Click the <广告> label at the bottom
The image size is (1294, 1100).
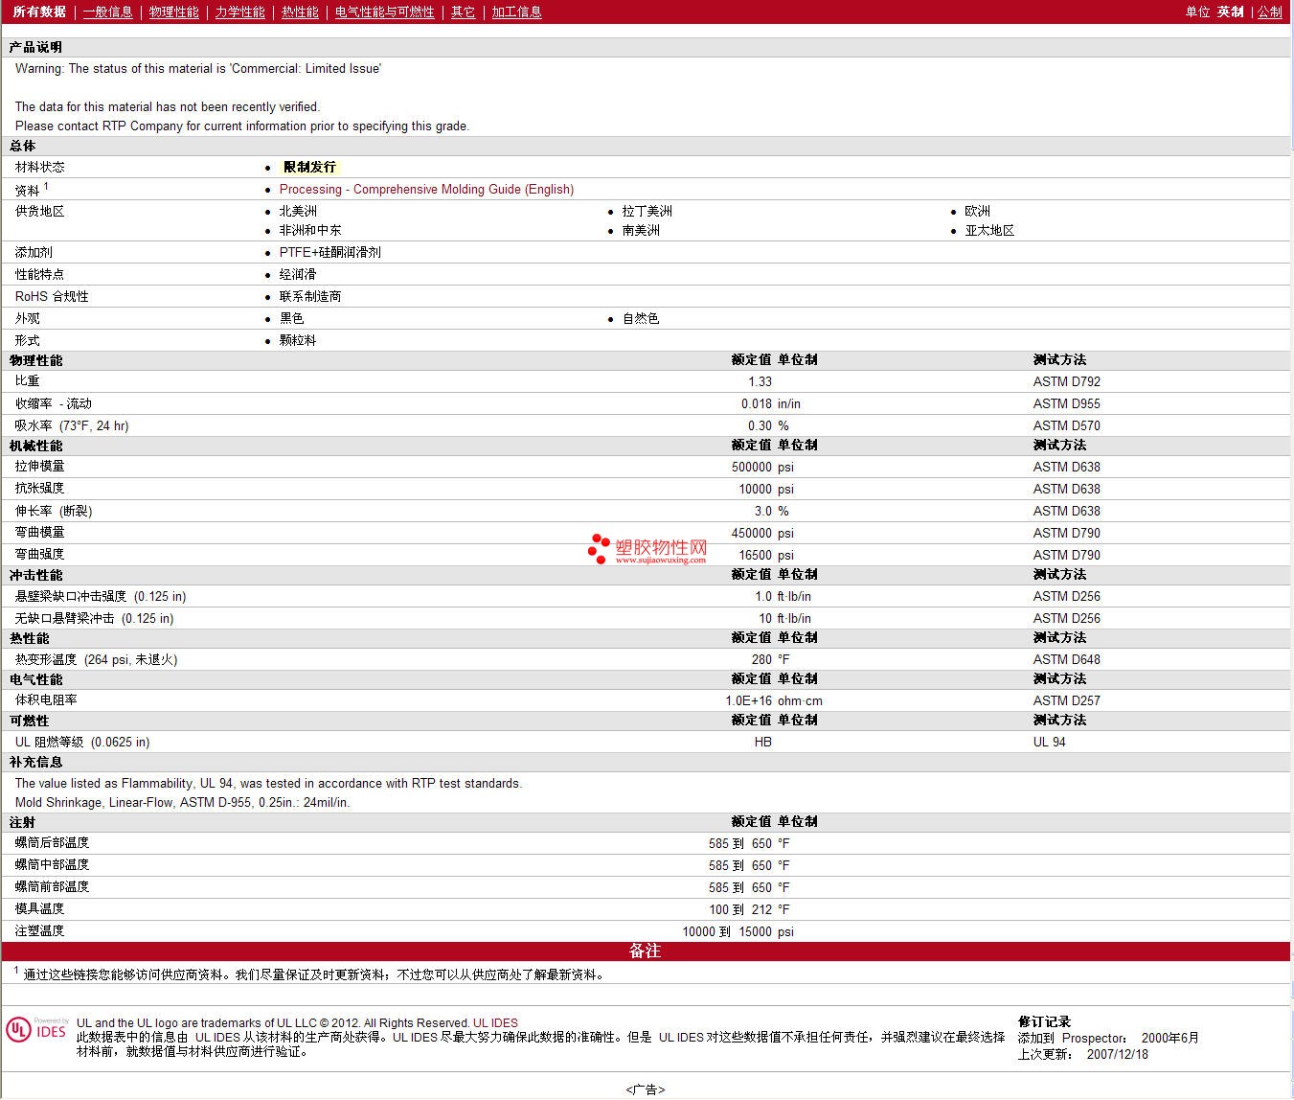[646, 1090]
